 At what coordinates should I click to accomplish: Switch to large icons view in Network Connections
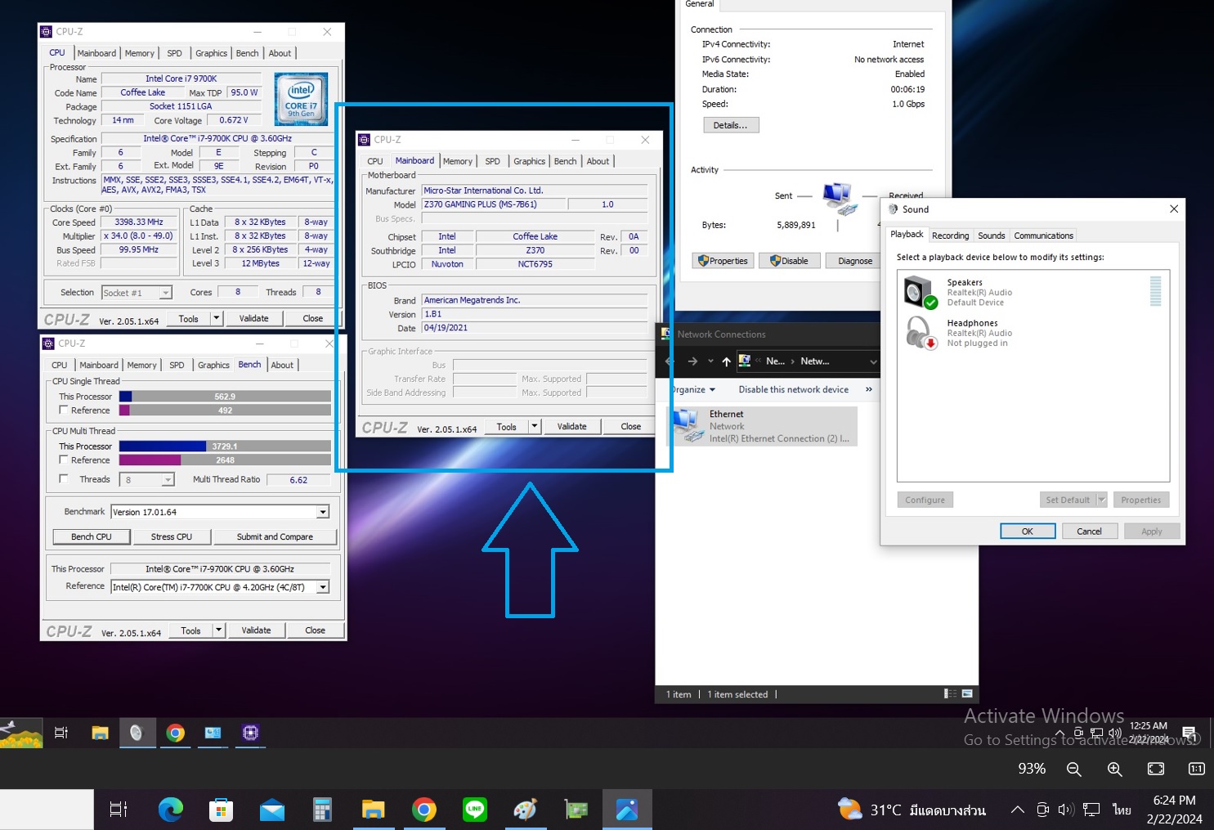coord(967,693)
